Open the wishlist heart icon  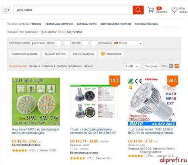(175, 10)
